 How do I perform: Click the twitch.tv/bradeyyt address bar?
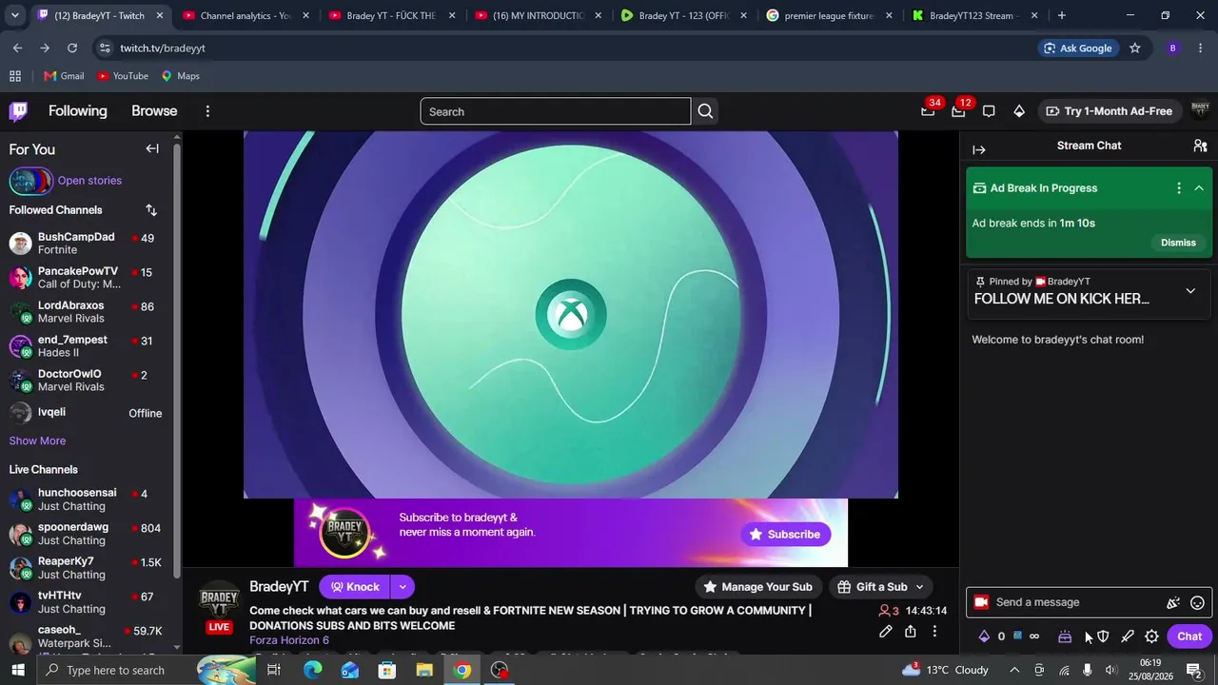[571, 49]
